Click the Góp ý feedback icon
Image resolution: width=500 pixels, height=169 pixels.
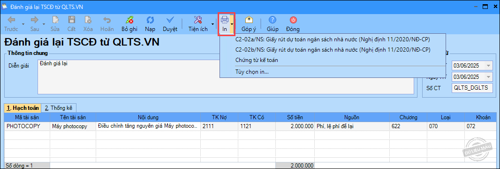[x=249, y=20]
